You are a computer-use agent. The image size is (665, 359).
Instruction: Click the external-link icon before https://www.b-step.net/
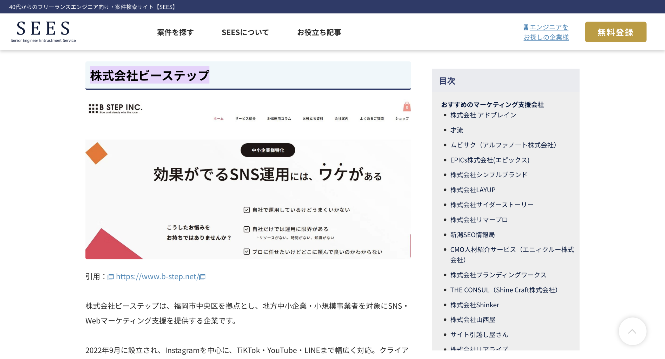[x=111, y=277]
